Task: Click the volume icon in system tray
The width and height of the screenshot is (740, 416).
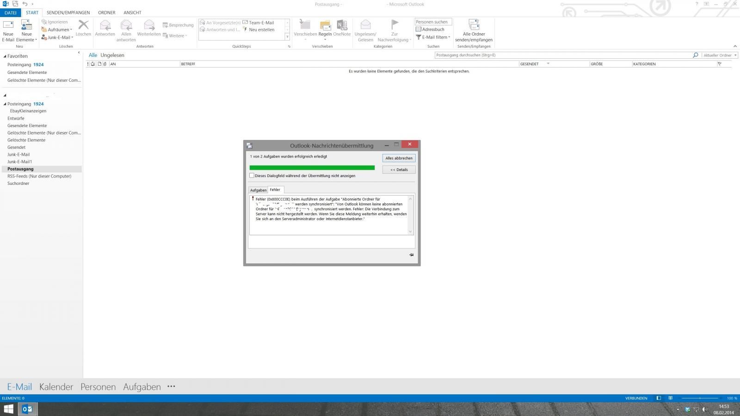Action: click(704, 409)
